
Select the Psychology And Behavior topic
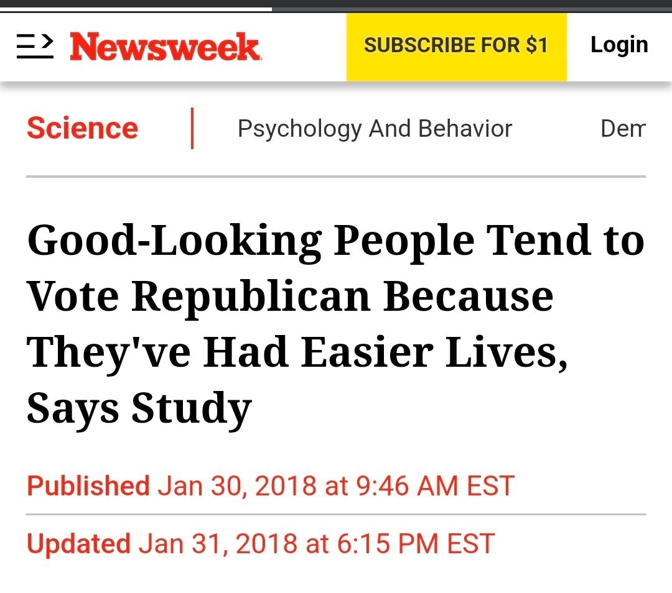pyautogui.click(x=375, y=129)
